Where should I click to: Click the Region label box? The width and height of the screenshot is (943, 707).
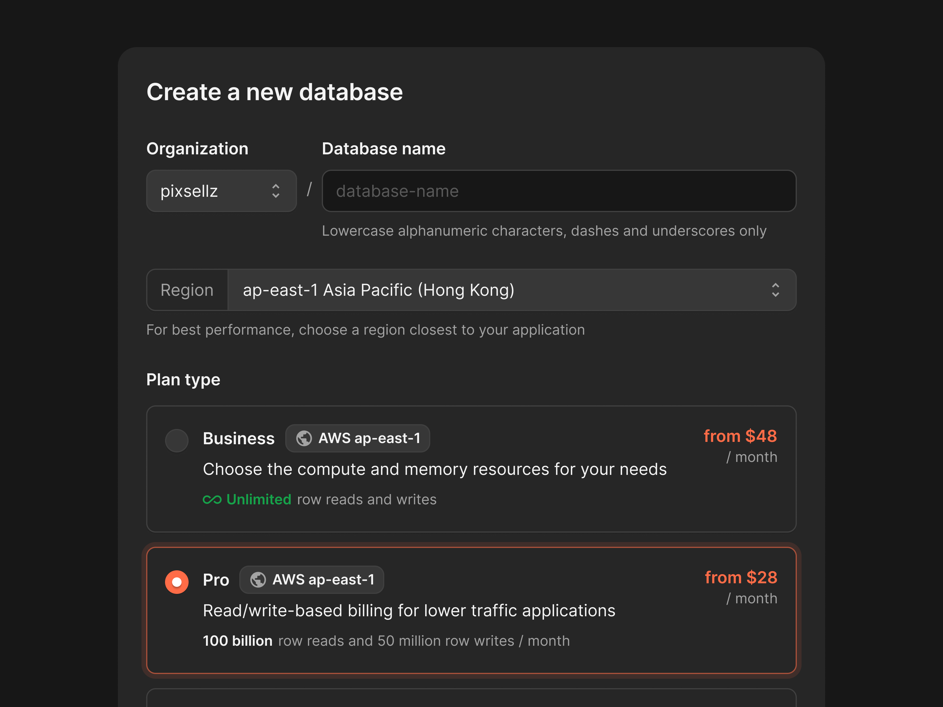187,290
